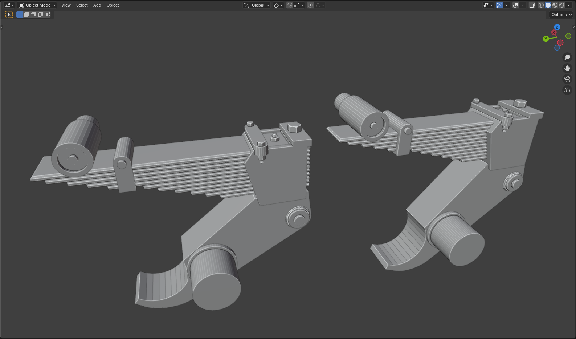This screenshot has width=576, height=339.
Task: Toggle snapping magnet
Action: (x=289, y=5)
